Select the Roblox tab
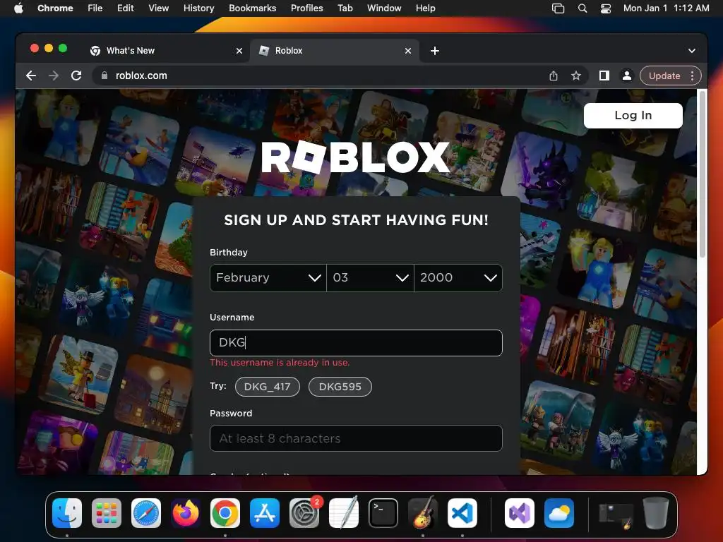 click(334, 51)
